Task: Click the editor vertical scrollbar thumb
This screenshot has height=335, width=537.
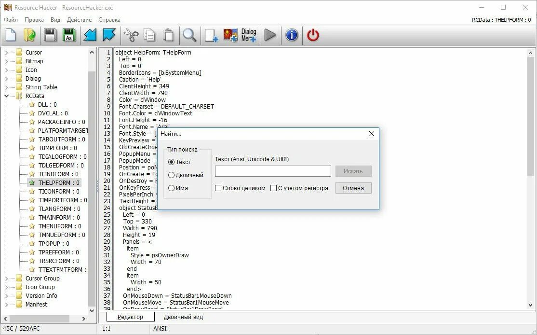Action: coord(530,116)
